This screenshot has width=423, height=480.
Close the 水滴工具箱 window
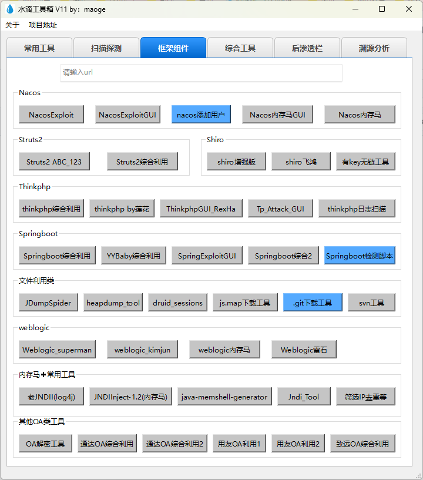(x=409, y=9)
